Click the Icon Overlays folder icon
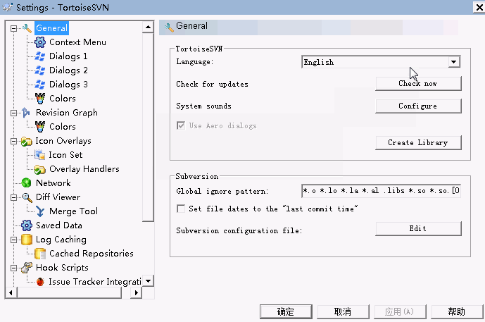The image size is (485, 322). coord(26,141)
